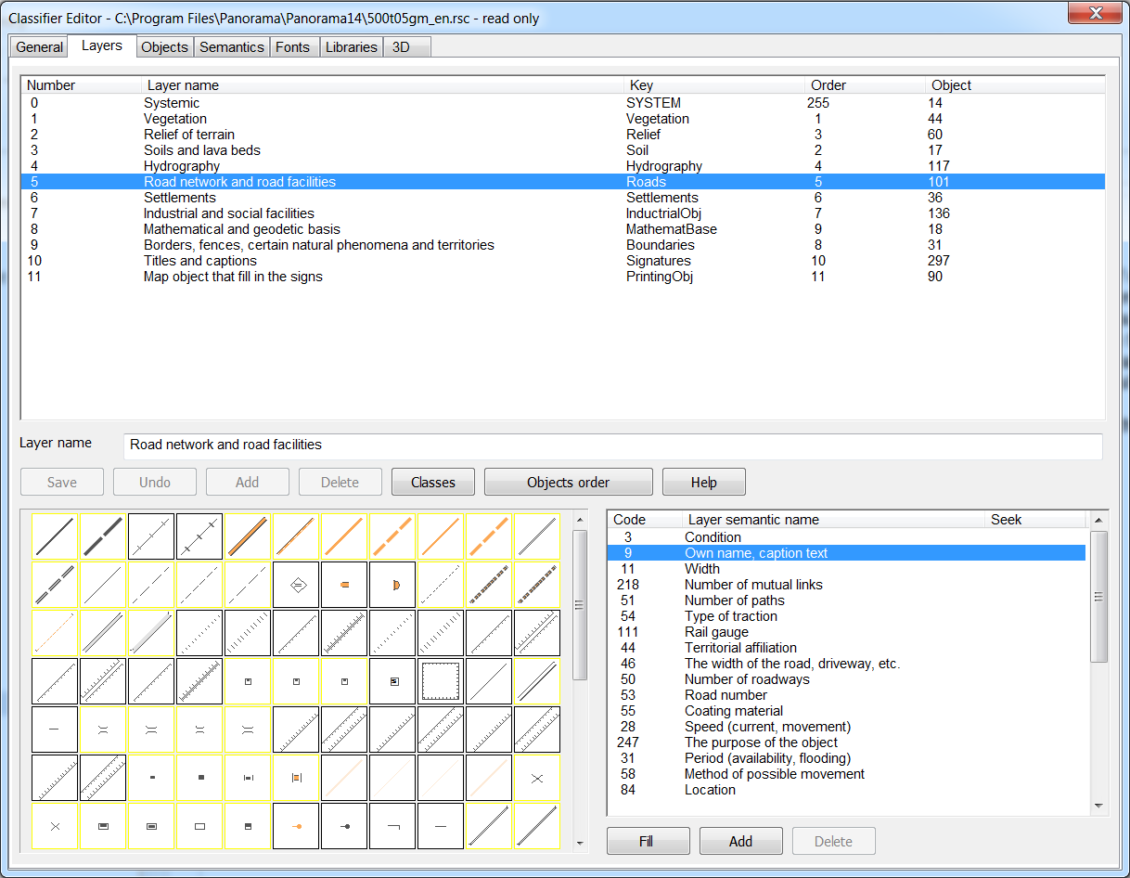Click the Fill button below semantics list

point(648,841)
